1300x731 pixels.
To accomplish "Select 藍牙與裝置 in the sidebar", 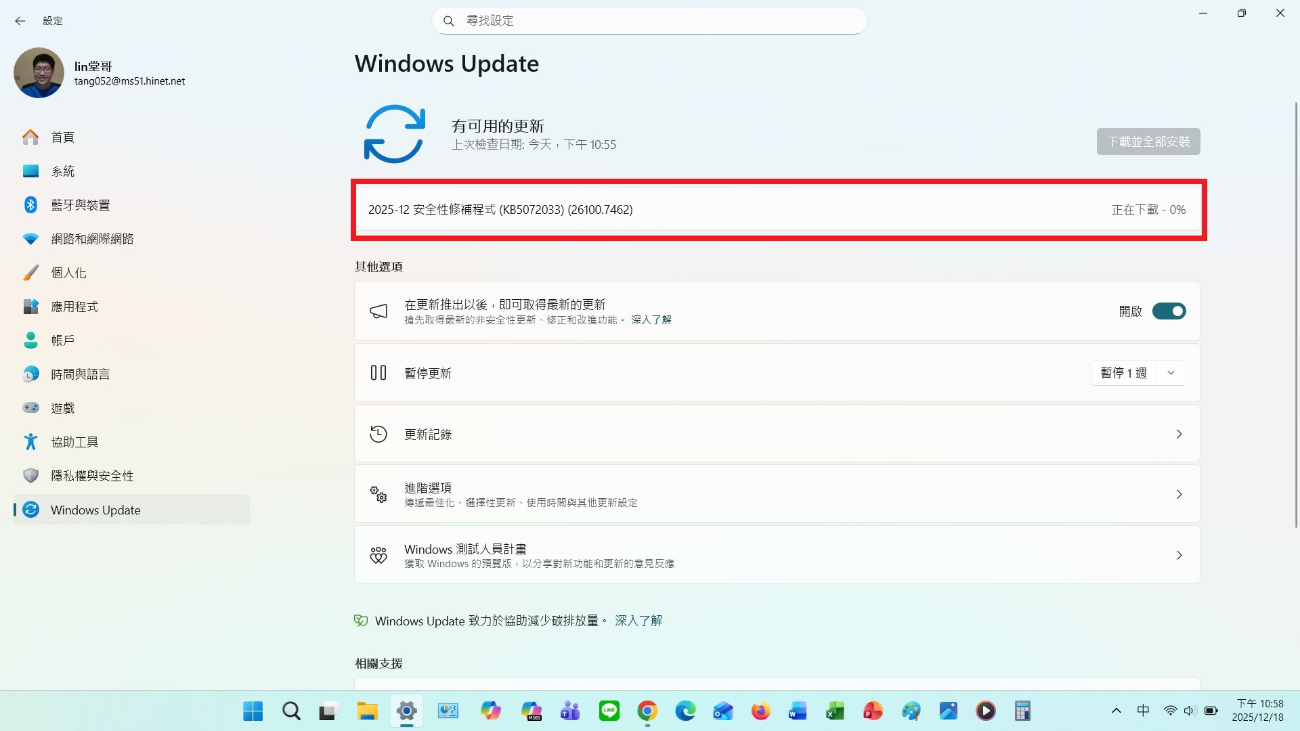I will [x=80, y=205].
